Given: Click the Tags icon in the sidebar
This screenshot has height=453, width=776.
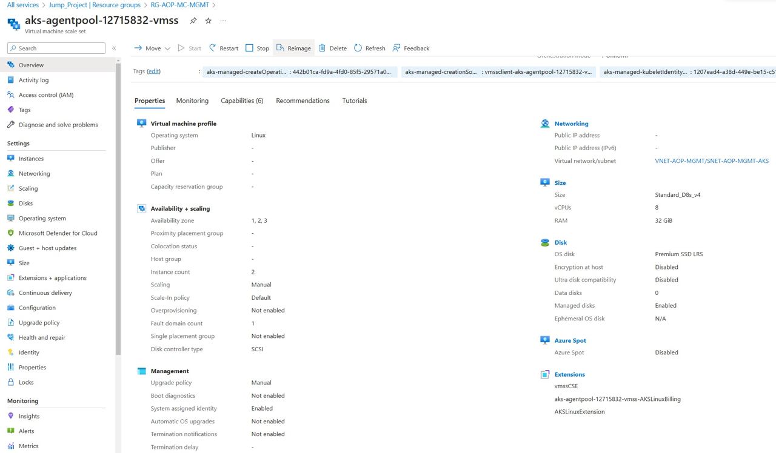Looking at the screenshot, I should 11,110.
